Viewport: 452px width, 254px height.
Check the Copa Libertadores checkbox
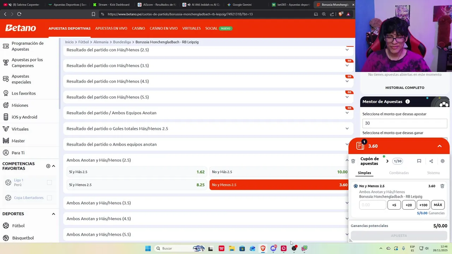pyautogui.click(x=49, y=198)
